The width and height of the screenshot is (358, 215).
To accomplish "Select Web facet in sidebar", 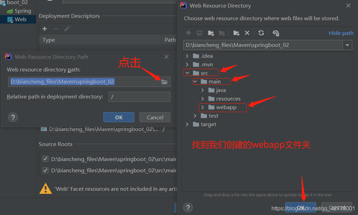I will (x=18, y=19).
